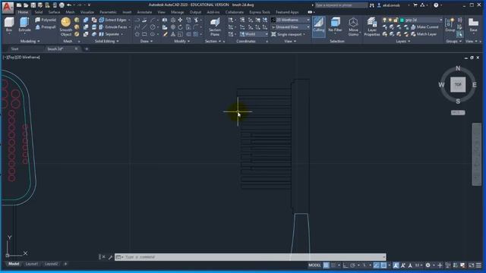
Task: Click the Plot printer icon
Action: point(62,5)
